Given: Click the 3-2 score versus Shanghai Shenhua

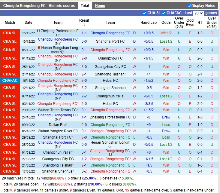Looking at the screenshot, I should 84,88.
